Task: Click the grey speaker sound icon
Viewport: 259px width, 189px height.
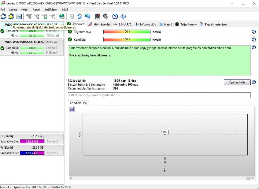Action: tap(105, 16)
